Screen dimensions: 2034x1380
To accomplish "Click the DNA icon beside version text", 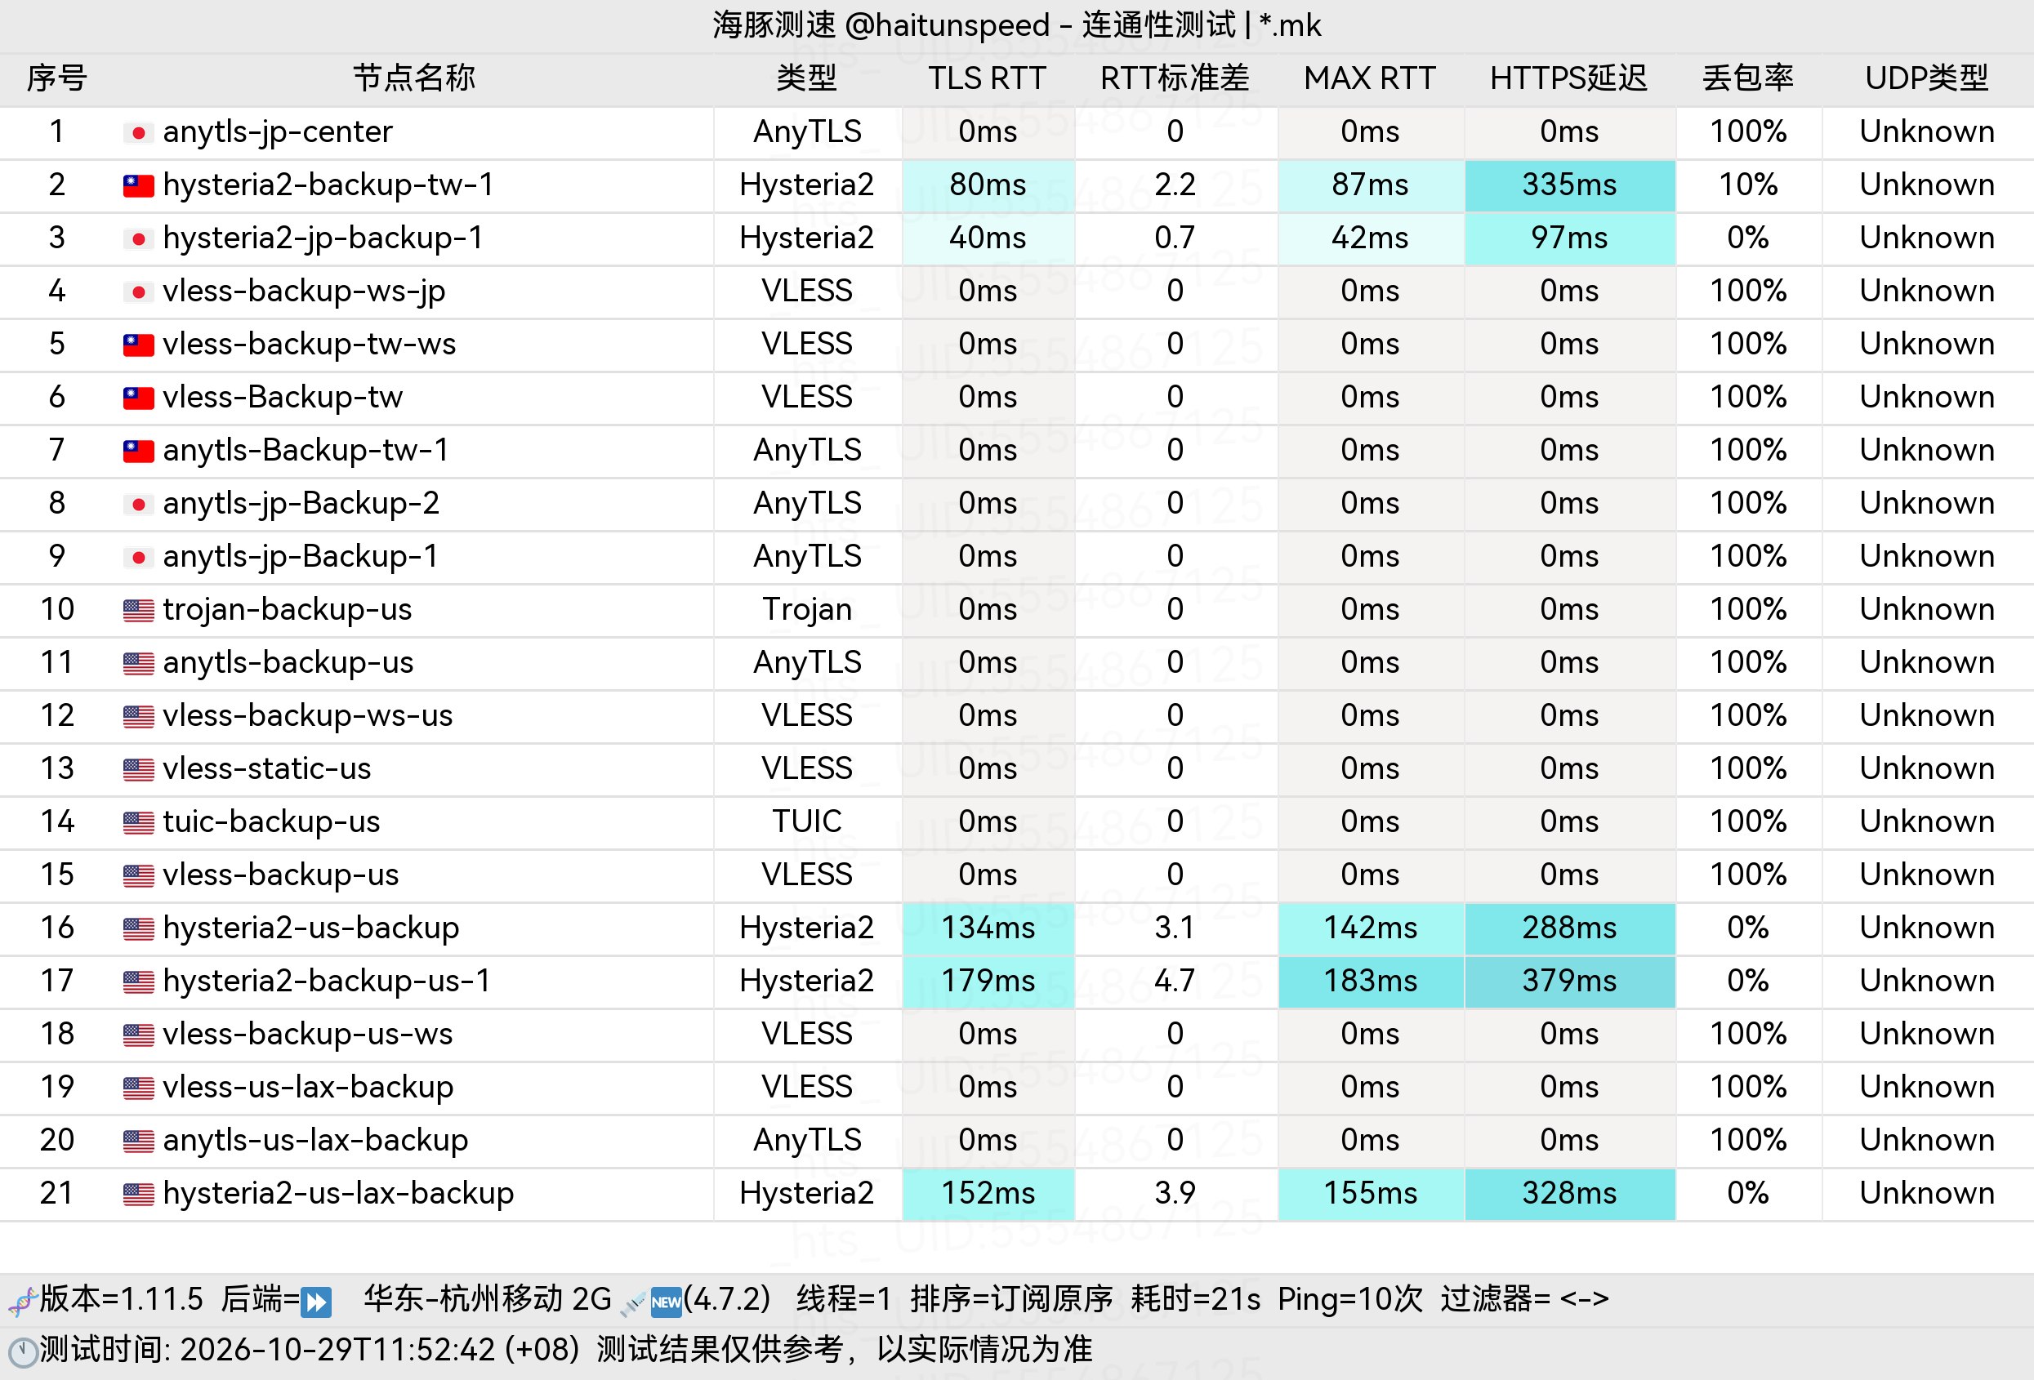I will tap(22, 1302).
